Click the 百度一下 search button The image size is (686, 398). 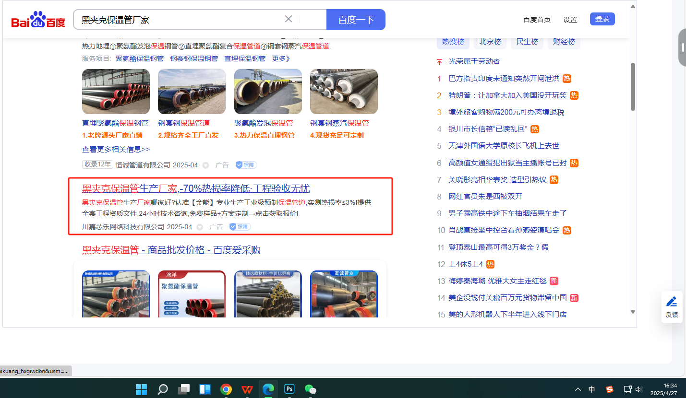coord(356,20)
